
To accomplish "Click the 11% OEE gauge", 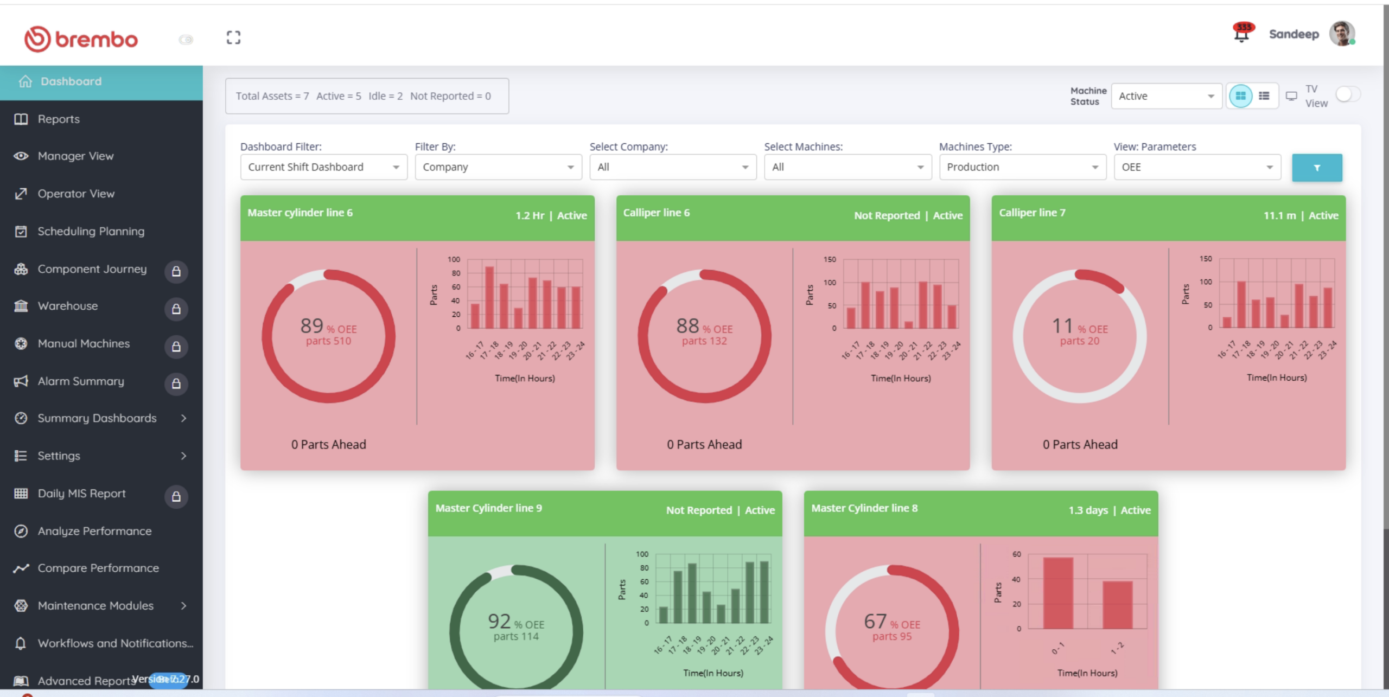I will coord(1080,336).
